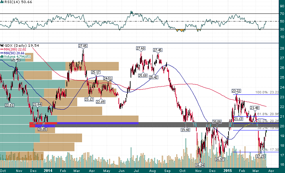Select the May label on time axis
The width and height of the screenshot is (285, 173).
[x=107, y=171]
